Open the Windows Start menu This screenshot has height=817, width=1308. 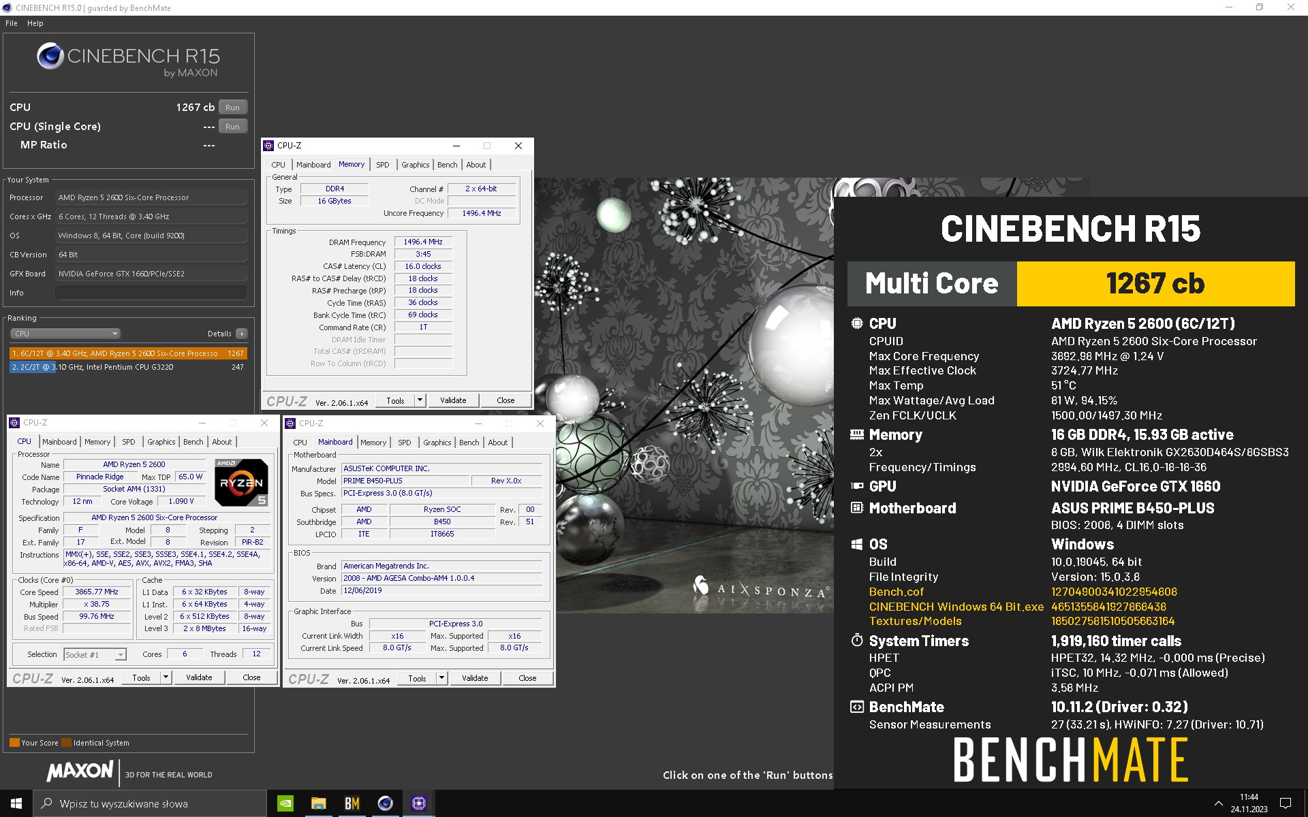click(16, 803)
